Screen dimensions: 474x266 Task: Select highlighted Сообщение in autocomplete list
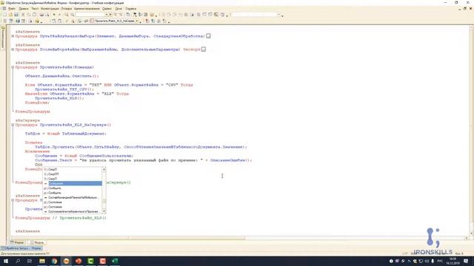73,183
